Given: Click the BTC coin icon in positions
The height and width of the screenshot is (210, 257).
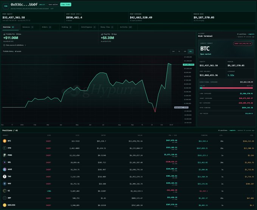Looking at the screenshot, I should [5, 141].
